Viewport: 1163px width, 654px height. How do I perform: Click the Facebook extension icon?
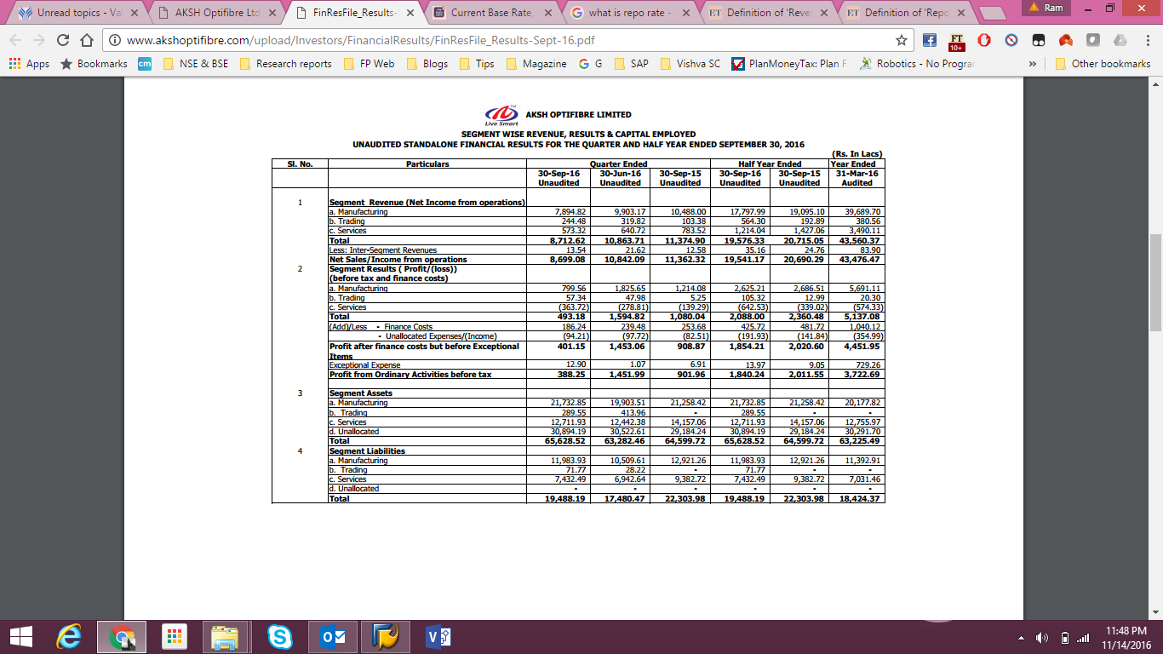(930, 40)
